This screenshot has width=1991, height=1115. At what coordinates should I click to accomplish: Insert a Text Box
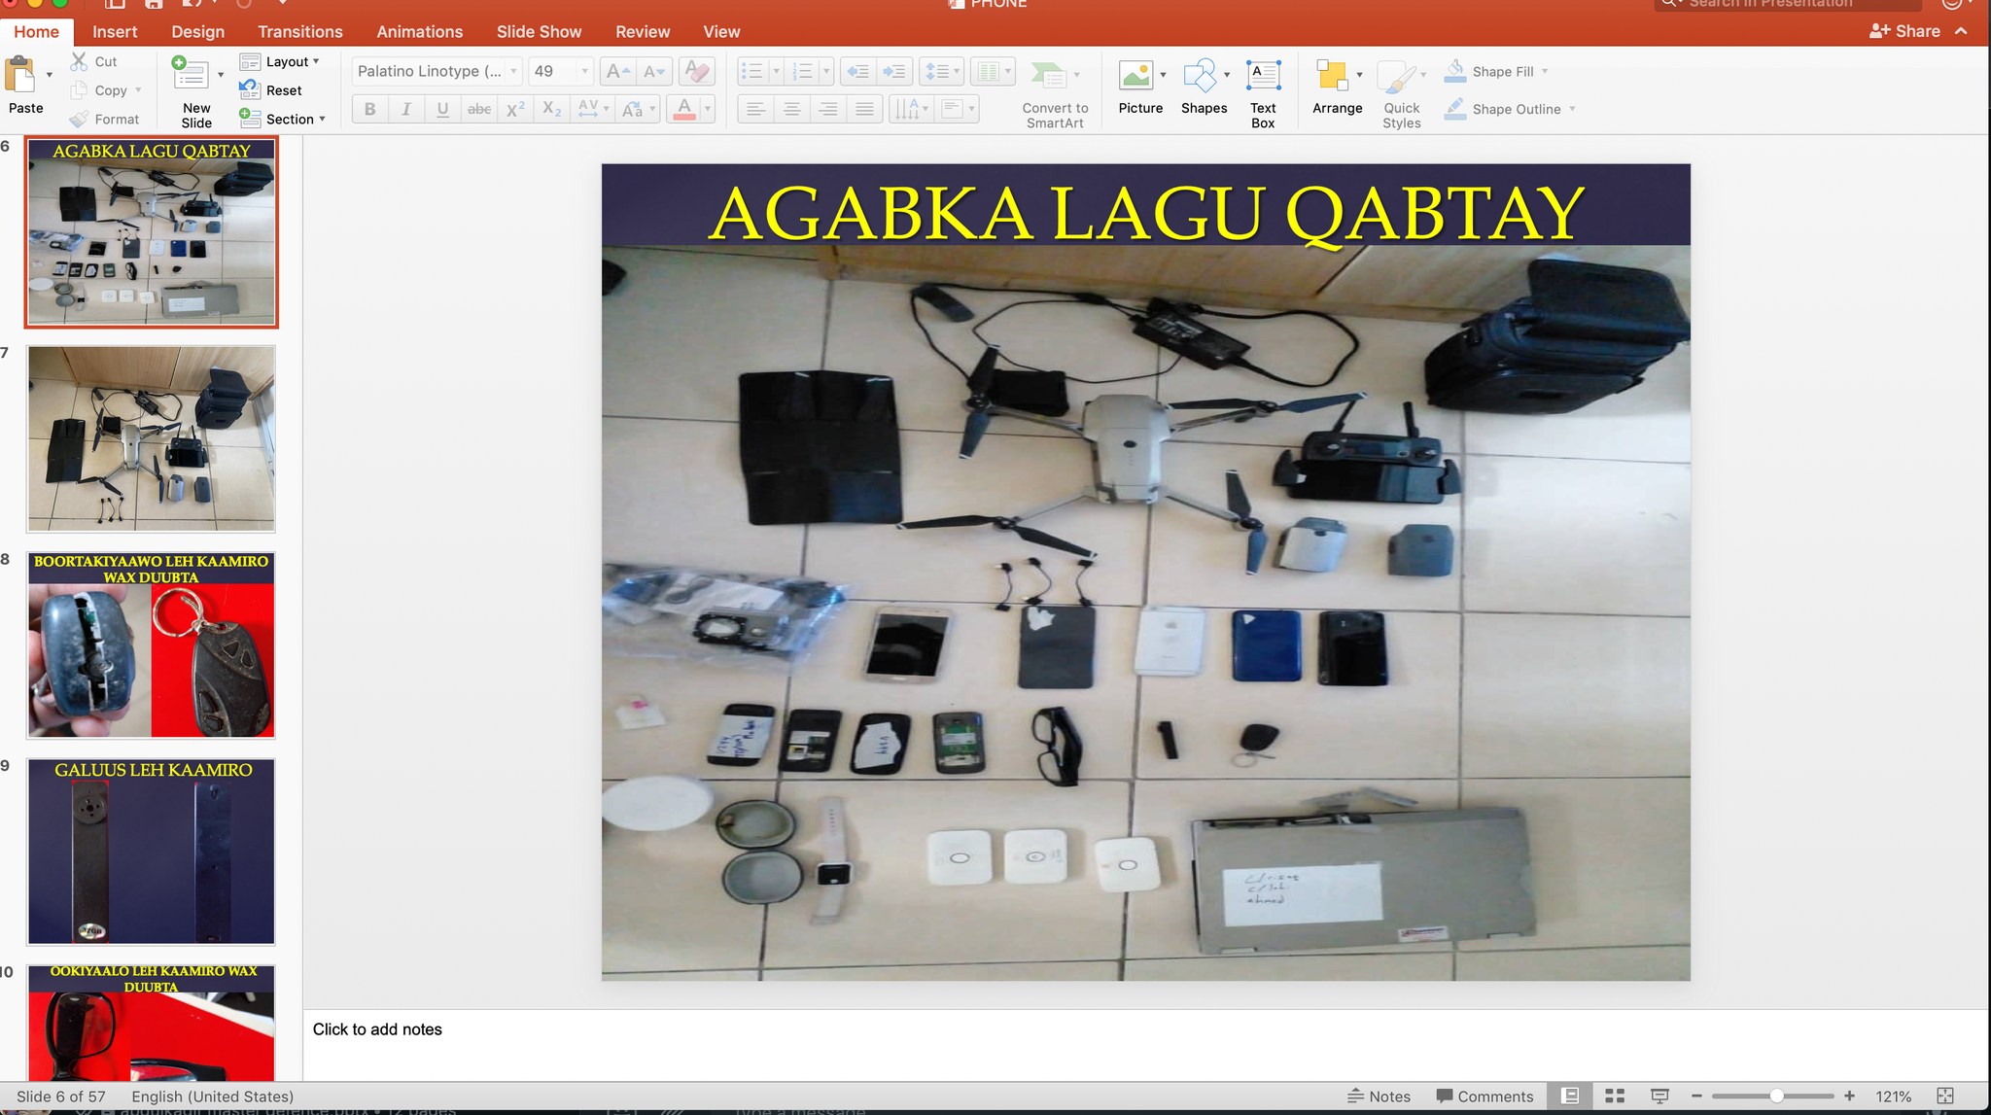click(x=1263, y=76)
